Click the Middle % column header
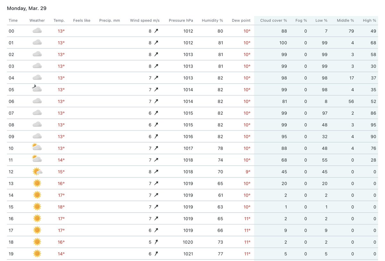This screenshot has width=385, height=261. pos(346,20)
